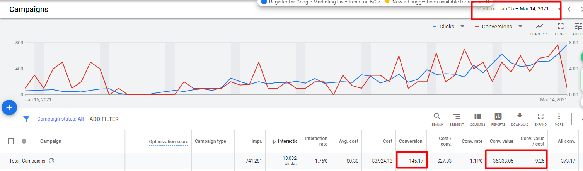
Task: Open the Chart Type icon
Action: click(x=539, y=27)
